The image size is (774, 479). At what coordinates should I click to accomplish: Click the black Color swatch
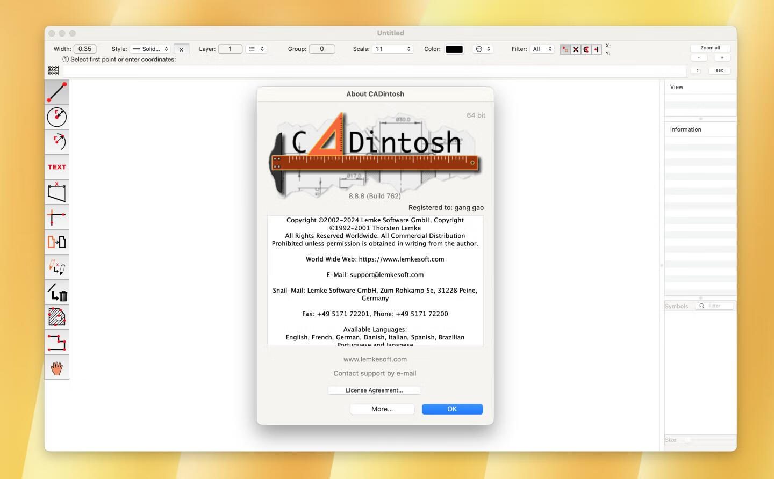click(454, 49)
